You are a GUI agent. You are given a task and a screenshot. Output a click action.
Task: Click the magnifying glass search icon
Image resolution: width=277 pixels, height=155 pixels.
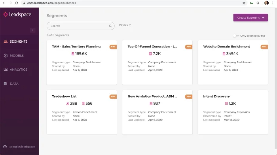click(x=110, y=26)
